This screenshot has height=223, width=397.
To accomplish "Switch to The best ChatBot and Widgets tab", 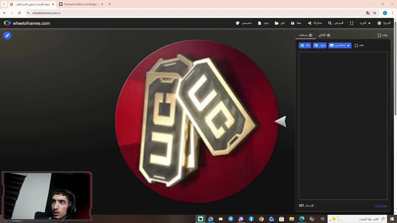I will click(81, 4).
